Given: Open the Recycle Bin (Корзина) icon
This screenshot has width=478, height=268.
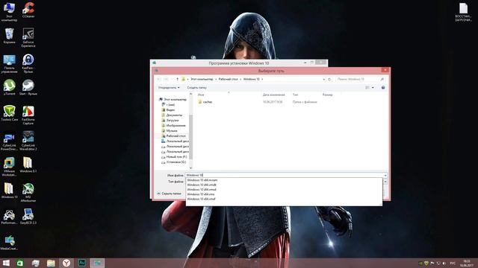Looking at the screenshot, I should [9, 36].
